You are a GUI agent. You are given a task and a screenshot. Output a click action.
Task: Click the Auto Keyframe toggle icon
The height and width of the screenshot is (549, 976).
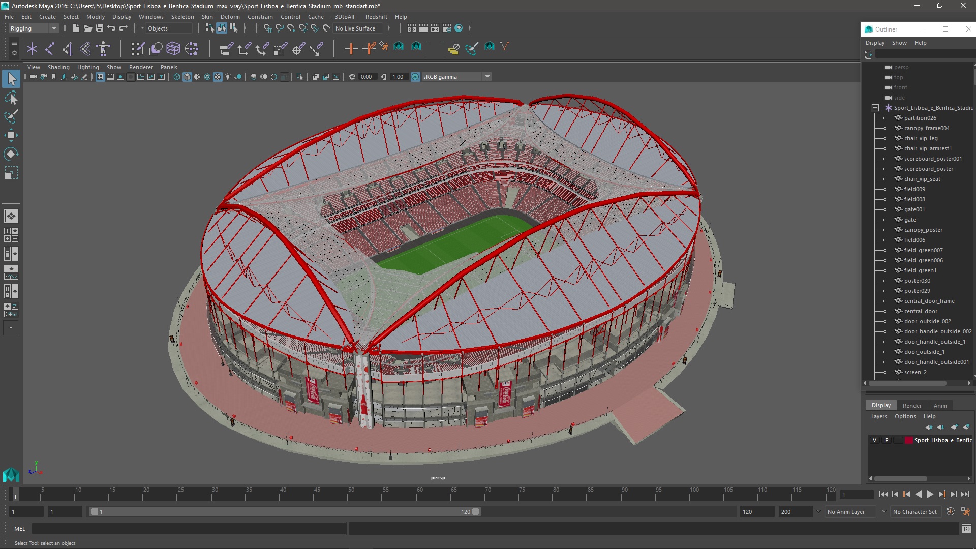(951, 512)
